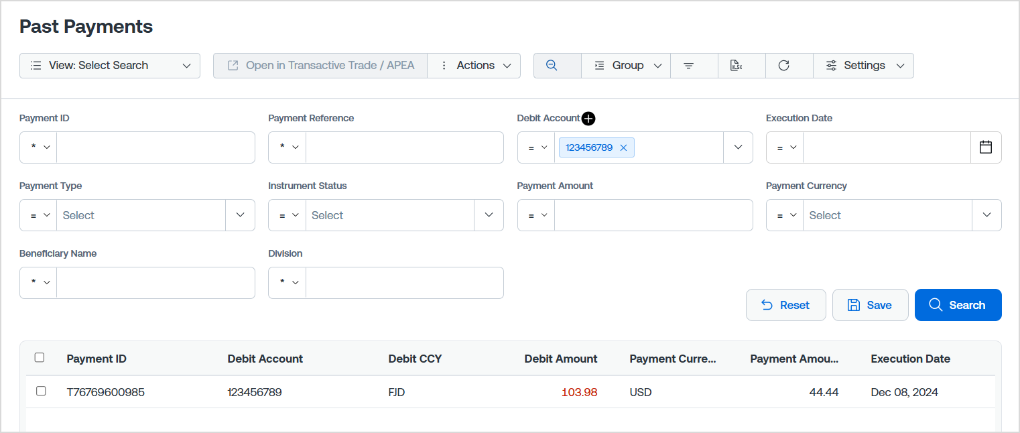Select all rows with the header checkbox
This screenshot has width=1020, height=433.
coord(40,358)
